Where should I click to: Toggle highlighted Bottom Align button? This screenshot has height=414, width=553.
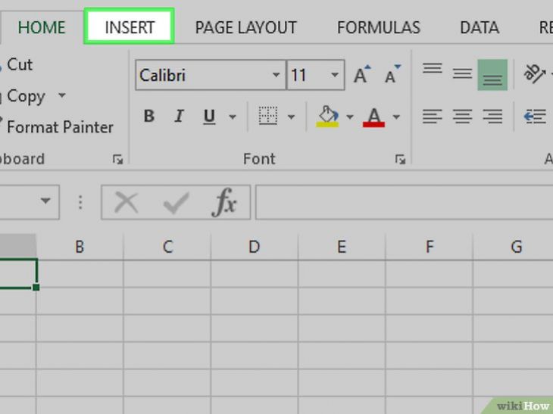click(x=492, y=75)
